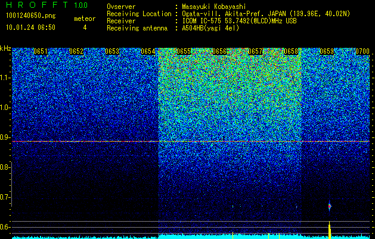Click the meteor count value 4
This screenshot has height=239, width=375.
click(85, 27)
